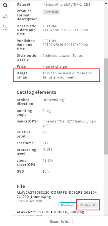Click the vertical scrollbar thumb
This screenshot has height=226, width=108.
(x=106, y=107)
